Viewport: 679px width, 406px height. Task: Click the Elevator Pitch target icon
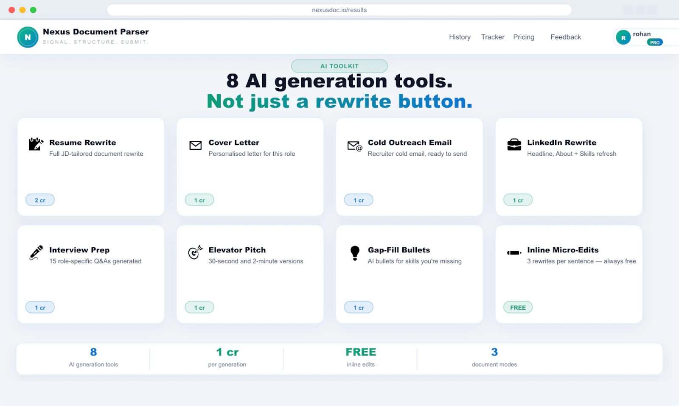[195, 252]
